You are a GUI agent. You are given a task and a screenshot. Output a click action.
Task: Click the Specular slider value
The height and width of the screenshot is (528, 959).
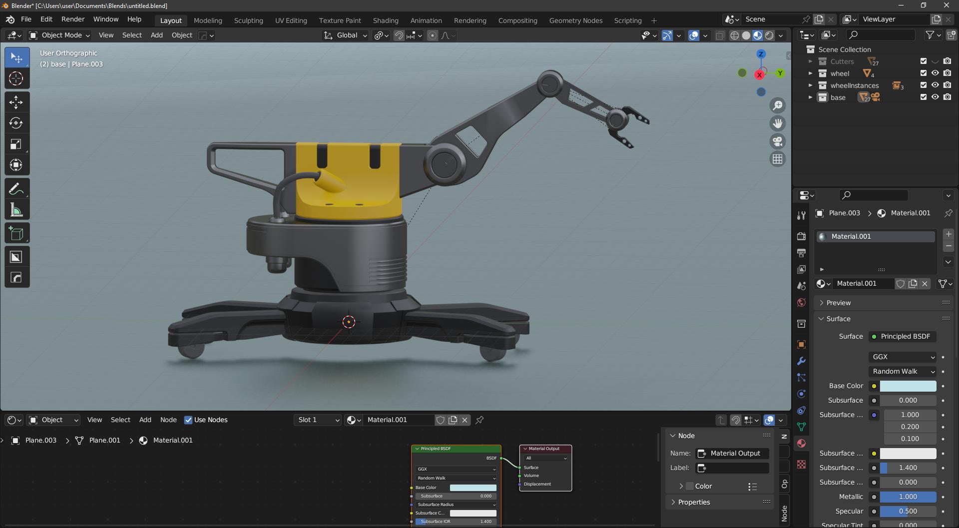pos(908,512)
